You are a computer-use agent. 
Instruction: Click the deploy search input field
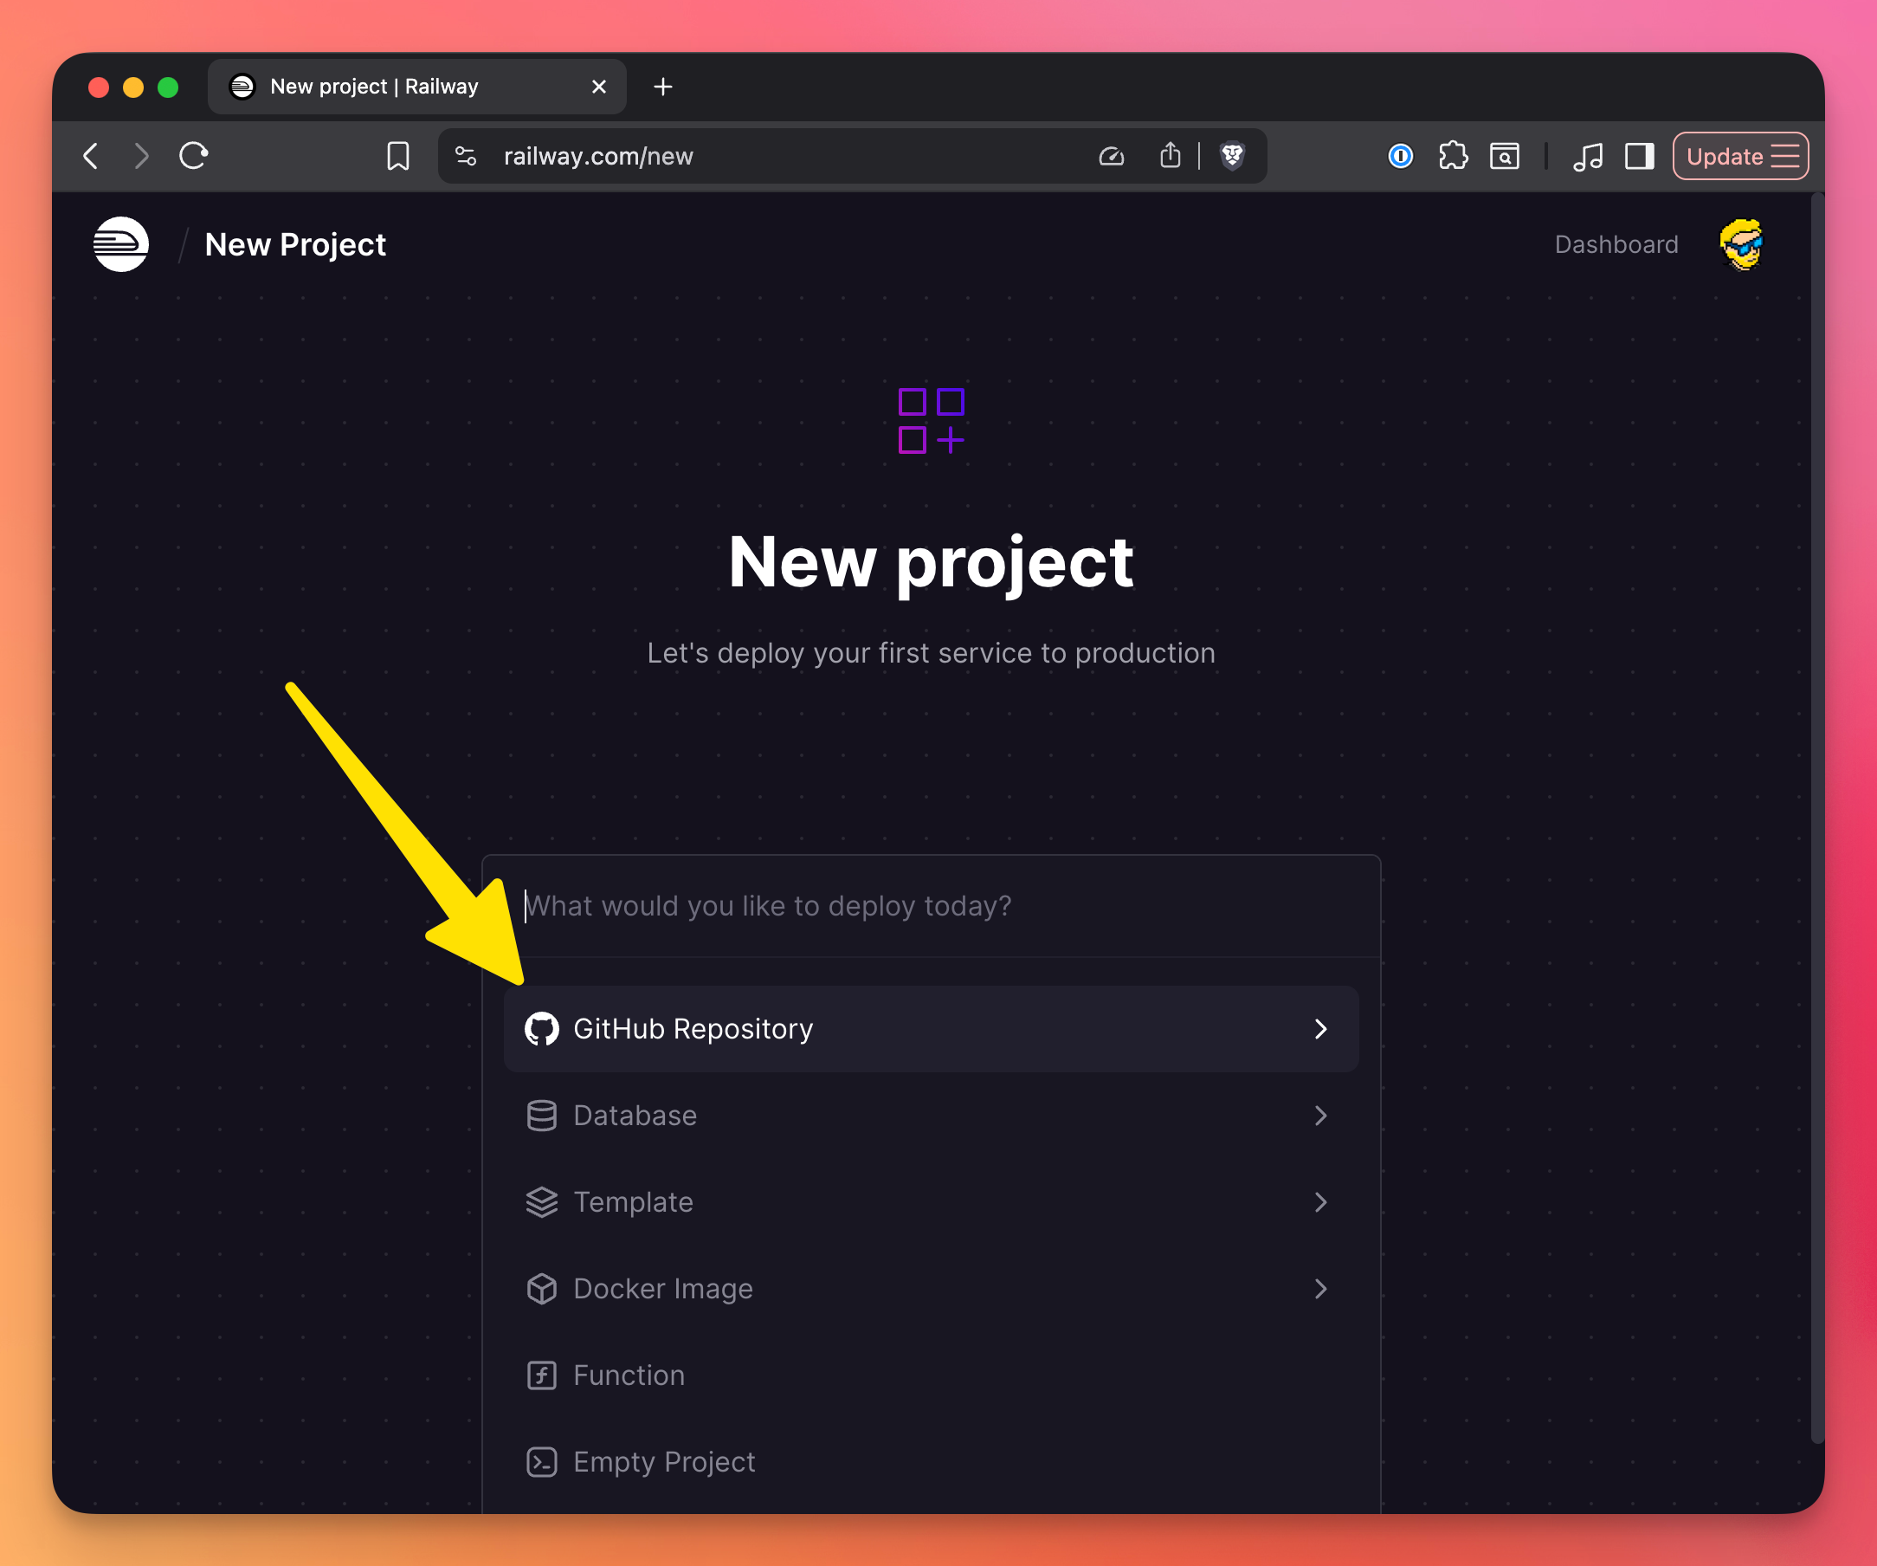(x=930, y=906)
